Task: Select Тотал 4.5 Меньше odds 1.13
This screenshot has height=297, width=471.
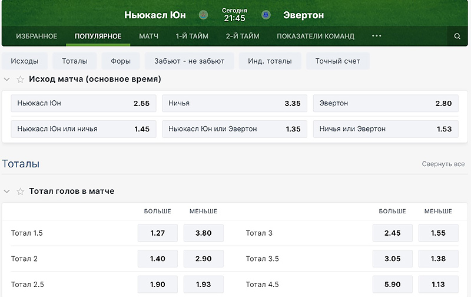Action: click(438, 285)
